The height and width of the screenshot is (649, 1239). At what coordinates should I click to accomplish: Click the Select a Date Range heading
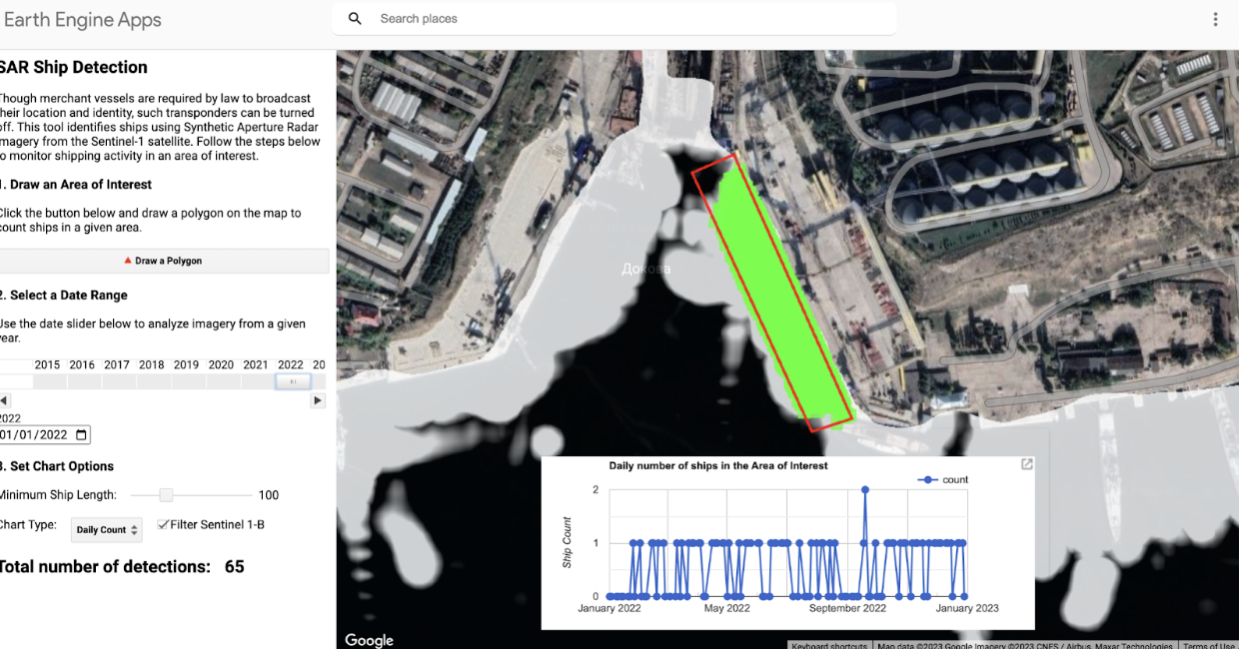click(64, 296)
